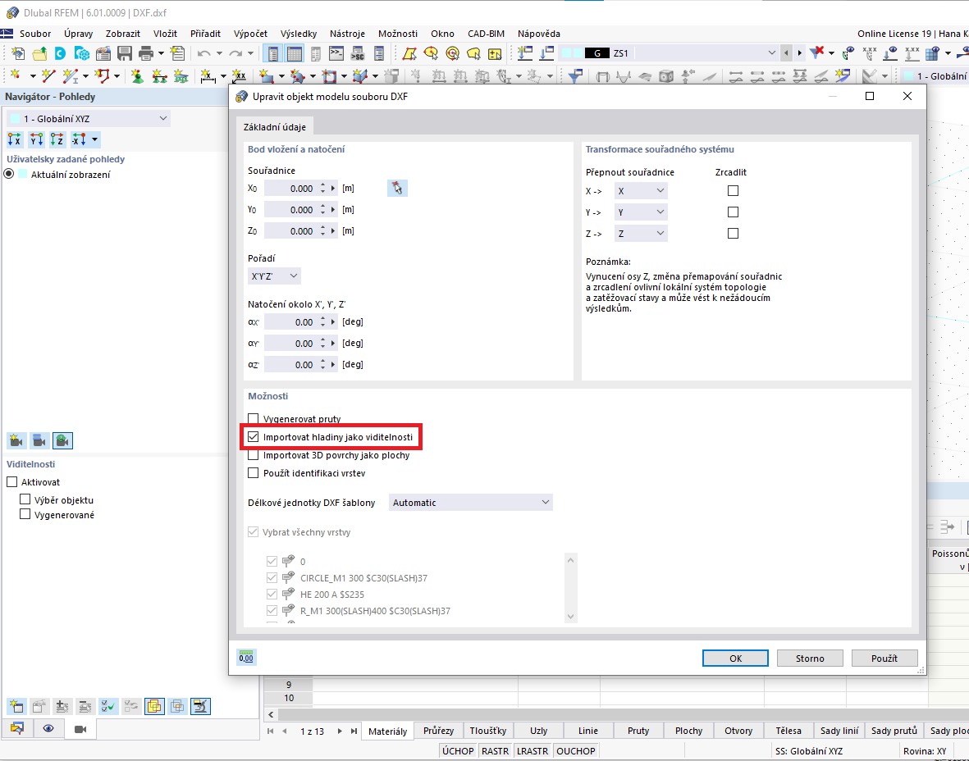The width and height of the screenshot is (969, 761).
Task: Switch to the Průřezy table tab
Action: 439,731
